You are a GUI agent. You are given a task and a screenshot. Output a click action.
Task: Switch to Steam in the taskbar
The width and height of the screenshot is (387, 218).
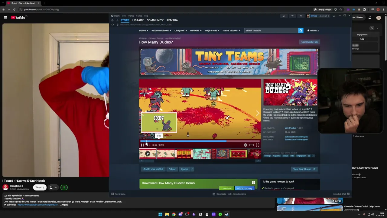(x=227, y=214)
